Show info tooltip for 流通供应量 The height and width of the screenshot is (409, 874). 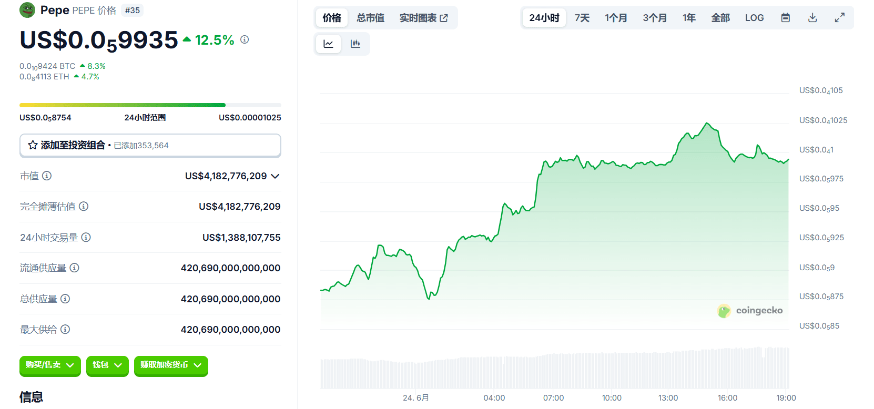pyautogui.click(x=75, y=268)
